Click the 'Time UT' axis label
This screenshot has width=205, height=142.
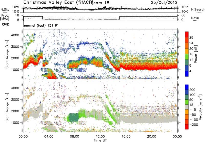[100, 140]
